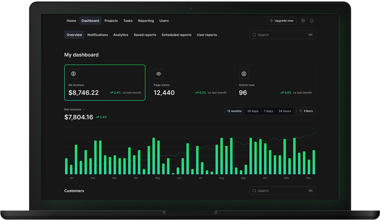Go to the Home menu item
This screenshot has height=220, width=380.
tap(71, 21)
